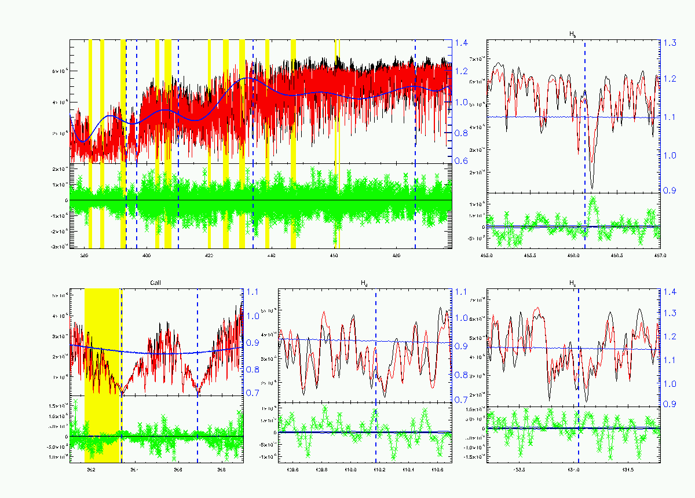The width and height of the screenshot is (695, 498).
Task: Click the 440 tick label under main spectrum
Action: (271, 254)
